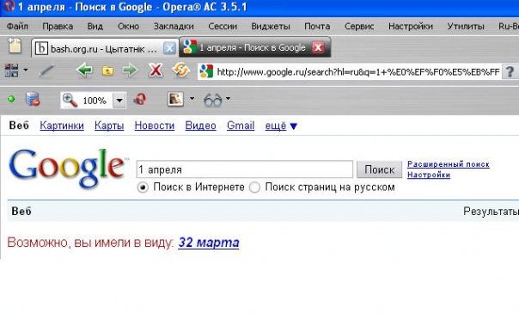Open the Файл menu
Screen dimensions: 519x314
tap(17, 26)
